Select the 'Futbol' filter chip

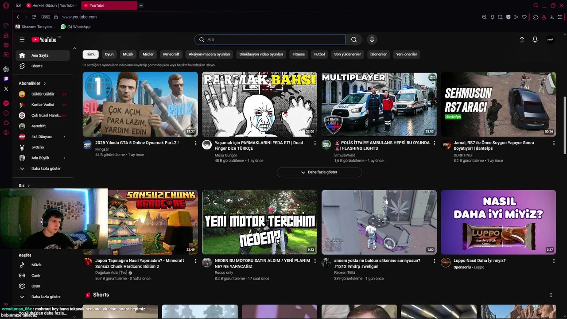click(319, 54)
